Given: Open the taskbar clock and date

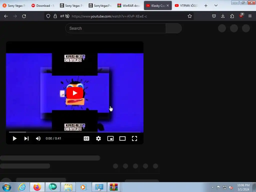Looking at the screenshot, I should click(243, 187).
